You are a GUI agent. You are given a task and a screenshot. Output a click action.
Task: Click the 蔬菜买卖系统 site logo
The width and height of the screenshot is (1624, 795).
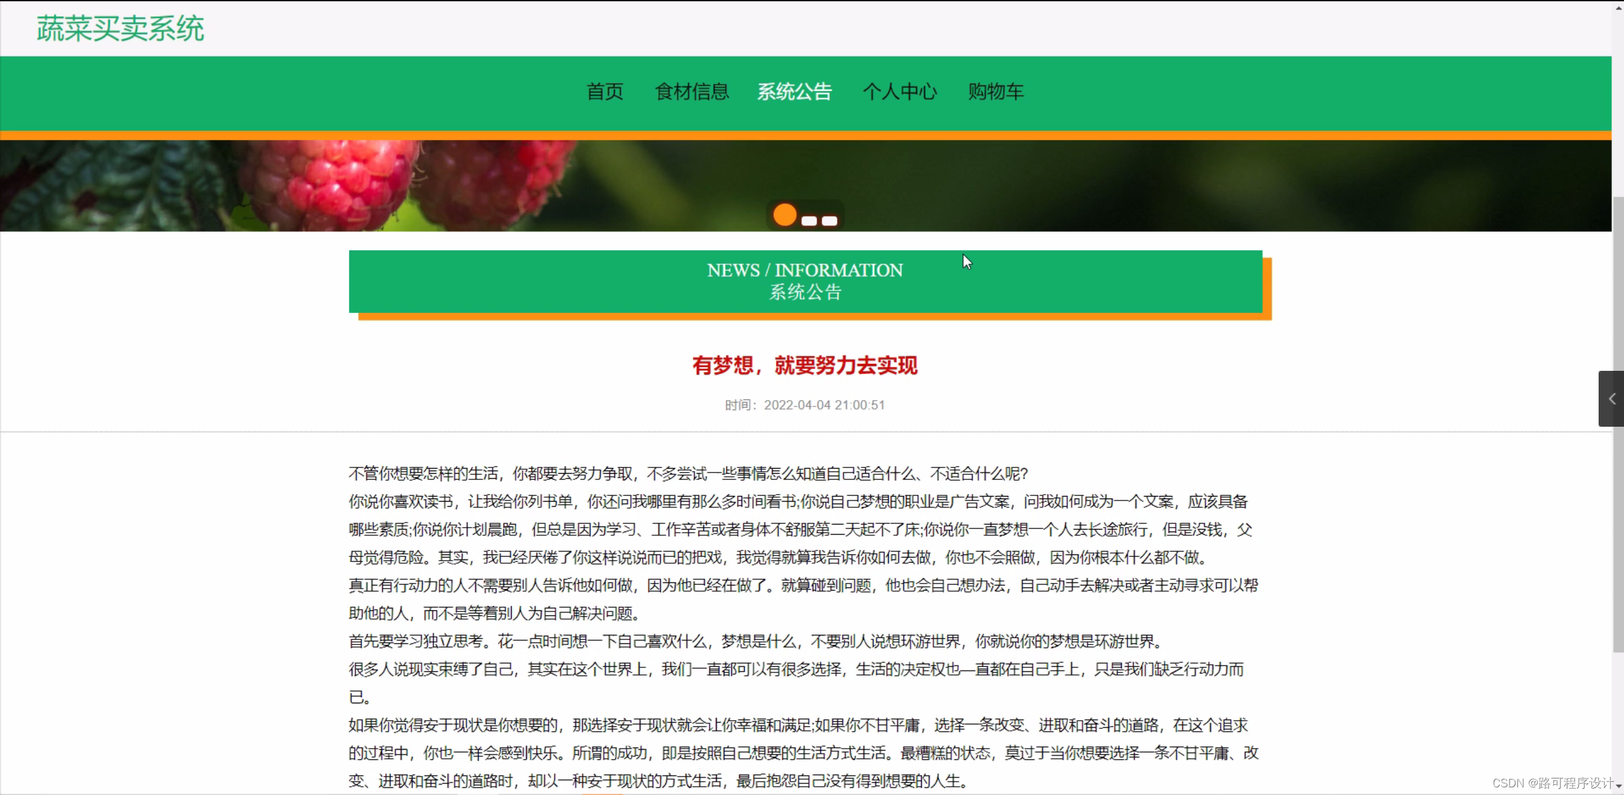click(x=120, y=29)
